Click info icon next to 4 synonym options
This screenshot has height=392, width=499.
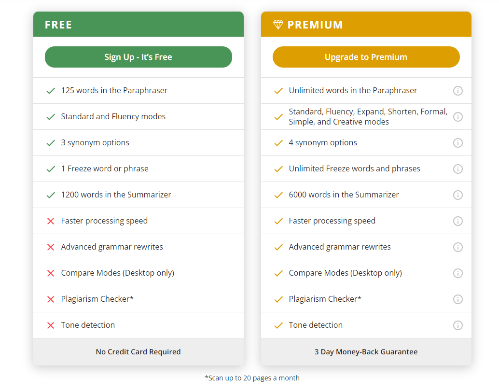point(457,143)
